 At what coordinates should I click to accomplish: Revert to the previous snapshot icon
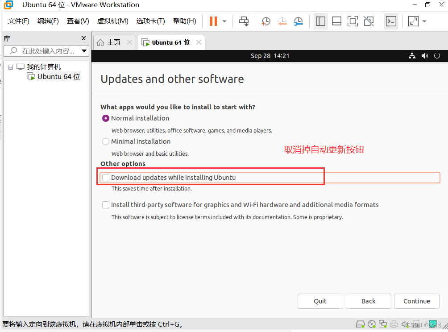(282, 21)
